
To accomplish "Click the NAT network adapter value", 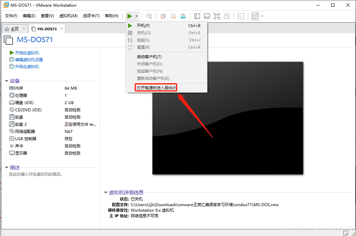I will pos(69,132).
